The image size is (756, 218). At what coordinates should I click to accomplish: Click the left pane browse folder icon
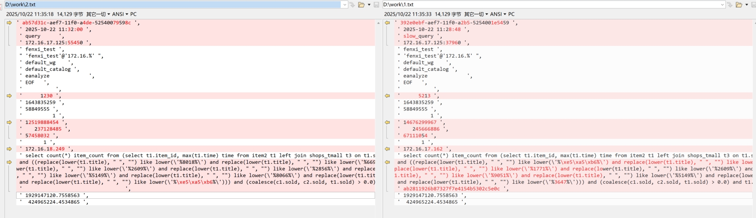[361, 5]
